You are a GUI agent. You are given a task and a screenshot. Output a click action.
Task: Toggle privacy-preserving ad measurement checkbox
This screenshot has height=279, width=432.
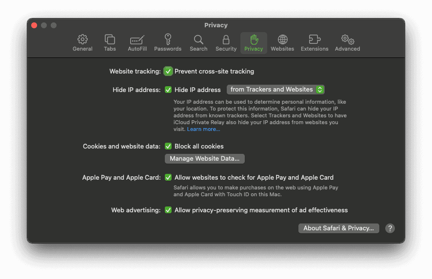click(x=168, y=210)
